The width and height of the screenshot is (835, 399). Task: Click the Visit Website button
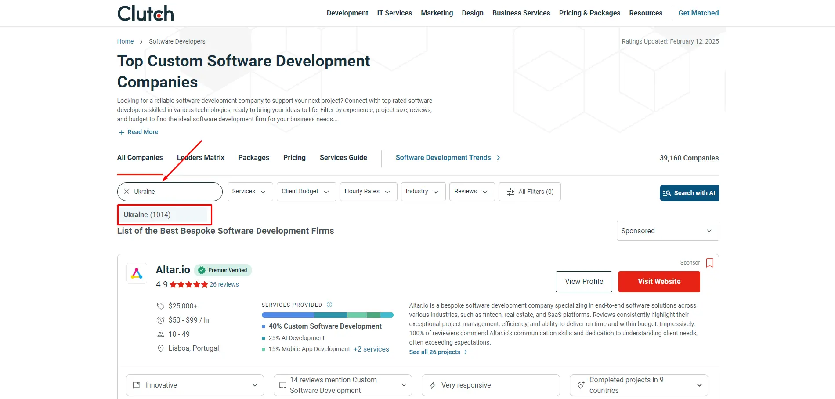(x=659, y=282)
